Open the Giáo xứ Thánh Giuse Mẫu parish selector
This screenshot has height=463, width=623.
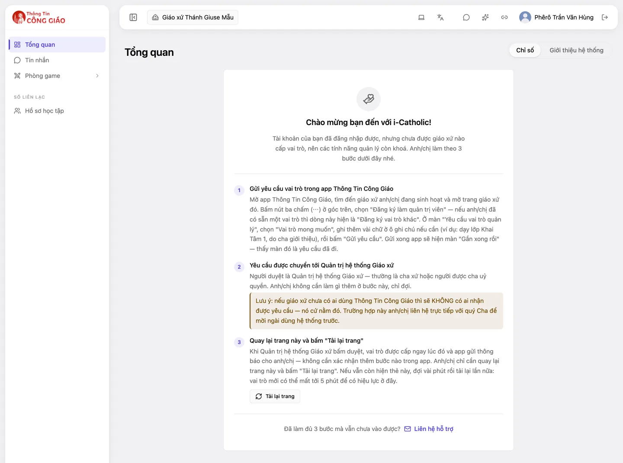193,17
